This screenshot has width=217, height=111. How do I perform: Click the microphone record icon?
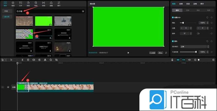coord(172,60)
